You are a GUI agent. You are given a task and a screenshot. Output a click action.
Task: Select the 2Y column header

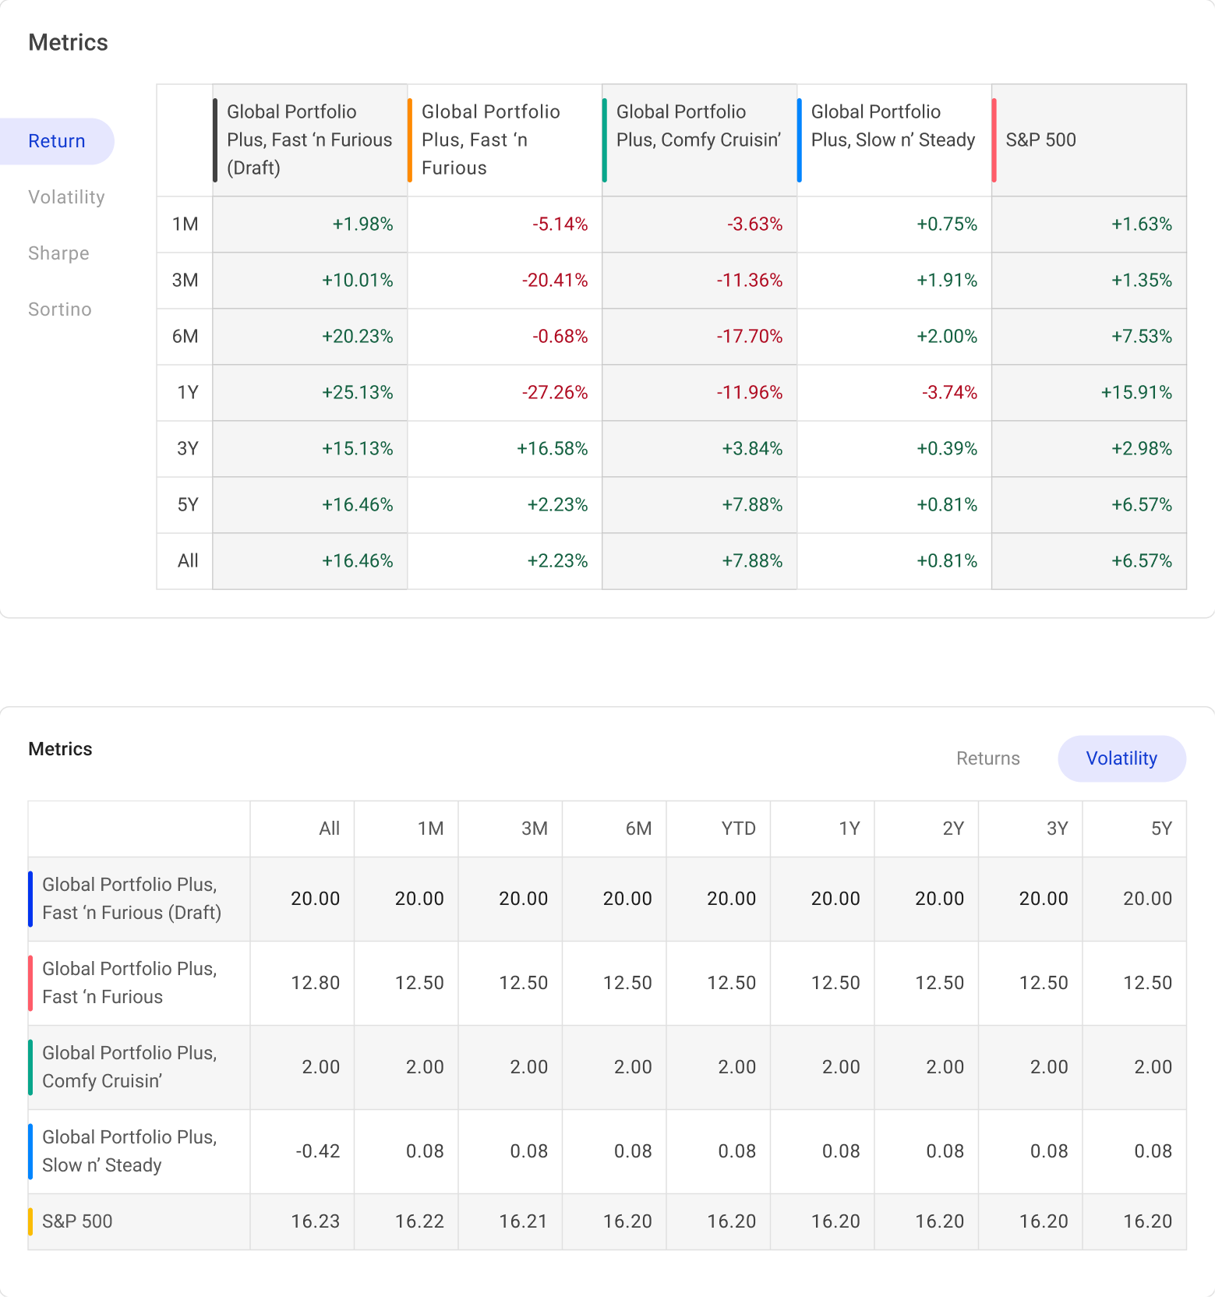[952, 829]
